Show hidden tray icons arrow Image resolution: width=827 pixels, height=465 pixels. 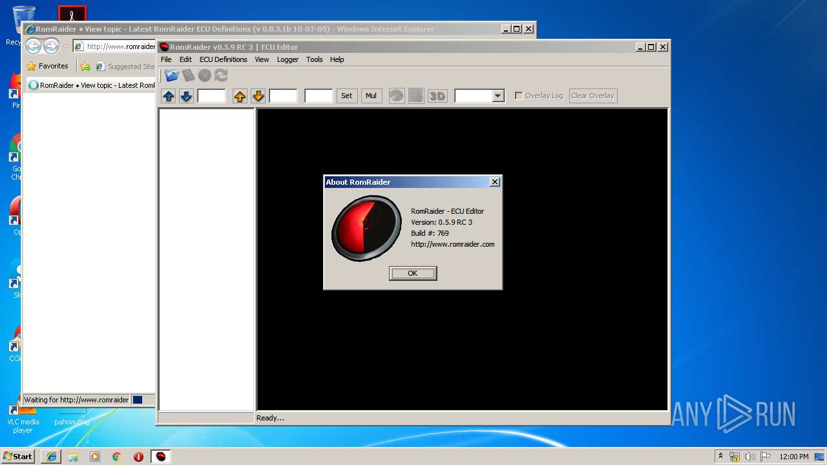click(720, 456)
